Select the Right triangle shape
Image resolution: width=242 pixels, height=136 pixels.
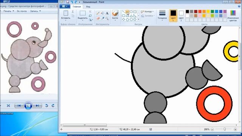click(135, 16)
